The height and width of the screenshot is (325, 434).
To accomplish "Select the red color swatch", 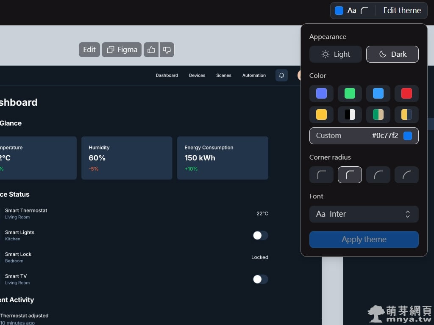I will 406,94.
